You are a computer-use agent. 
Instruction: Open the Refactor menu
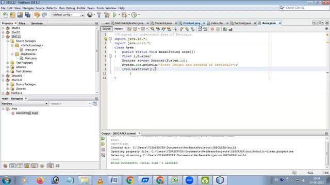[x=52, y=8]
